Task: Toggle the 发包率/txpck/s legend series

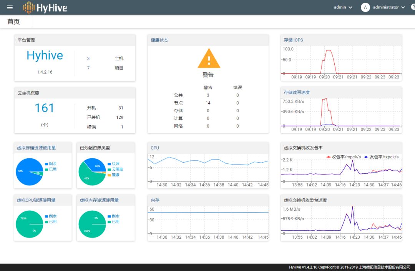Action: [382, 157]
